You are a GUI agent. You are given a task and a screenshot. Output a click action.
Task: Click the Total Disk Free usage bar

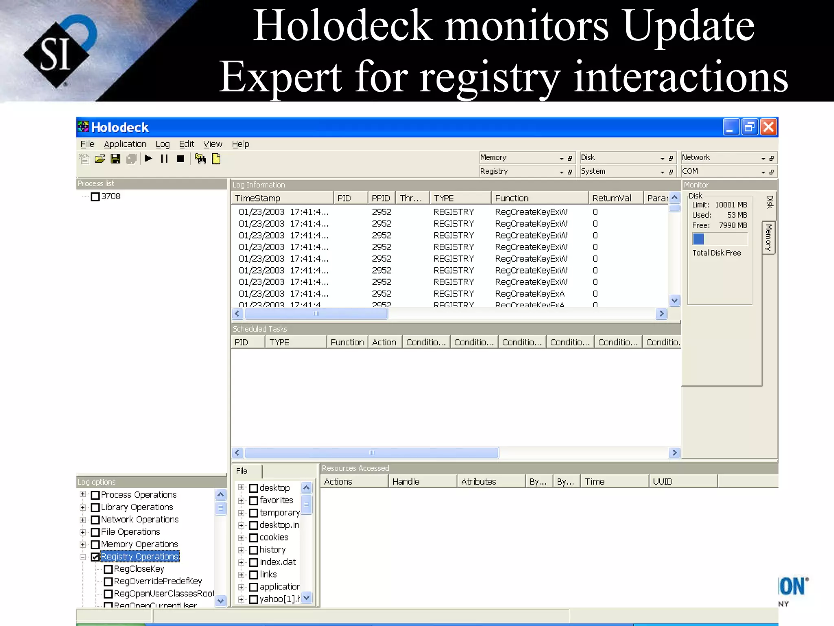720,239
